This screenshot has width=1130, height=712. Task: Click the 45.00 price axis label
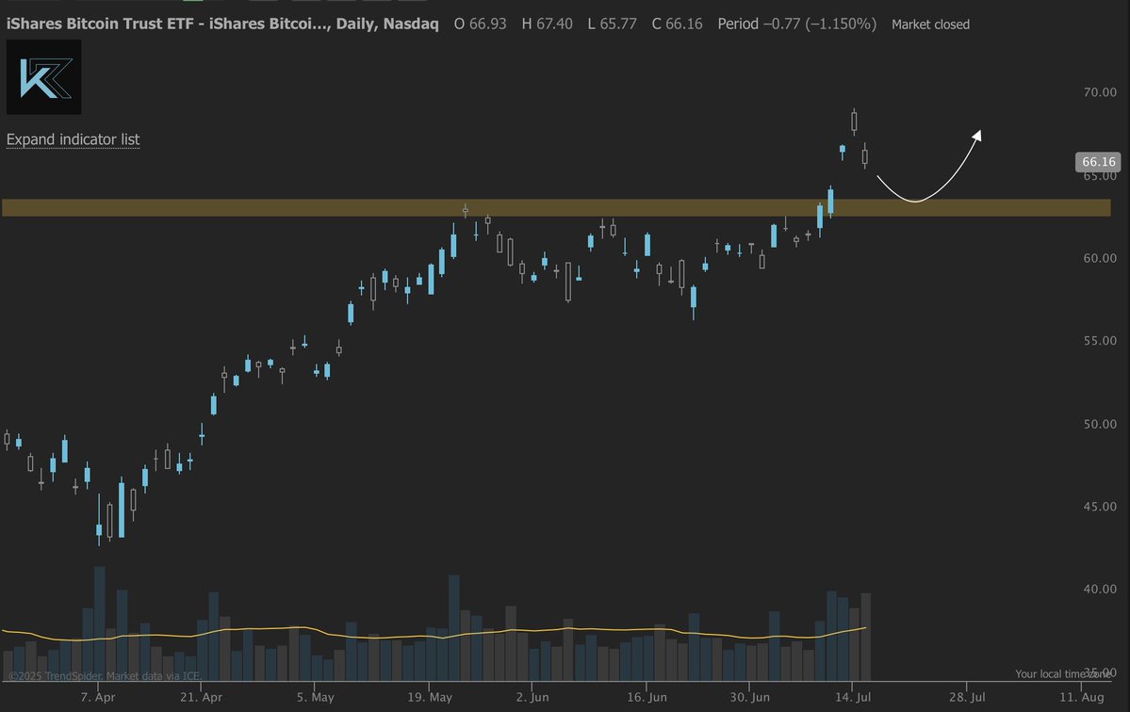coord(1100,507)
